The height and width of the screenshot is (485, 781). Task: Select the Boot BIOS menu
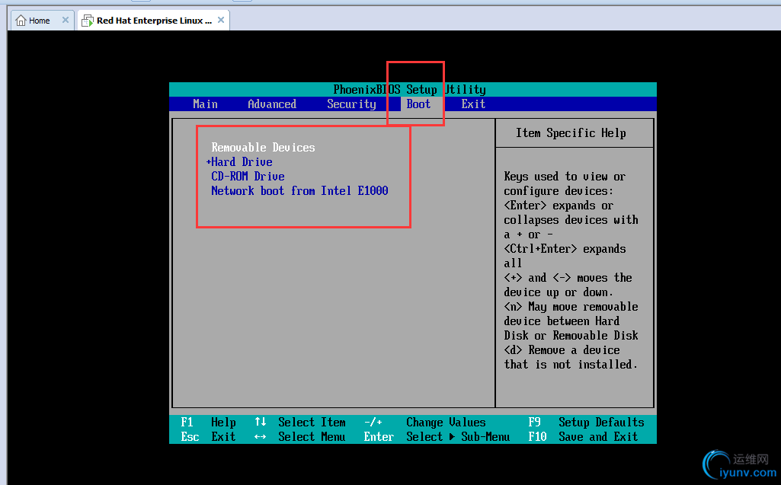(418, 104)
